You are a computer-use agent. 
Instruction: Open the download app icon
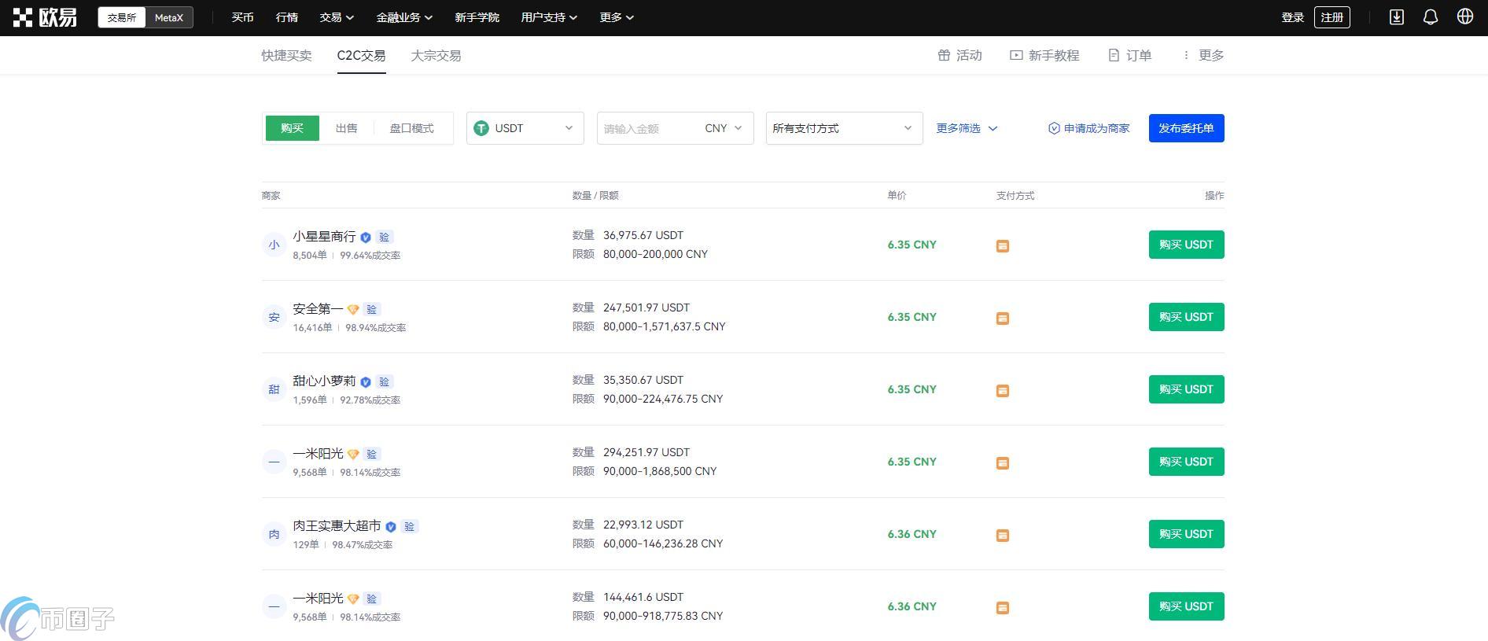point(1397,17)
